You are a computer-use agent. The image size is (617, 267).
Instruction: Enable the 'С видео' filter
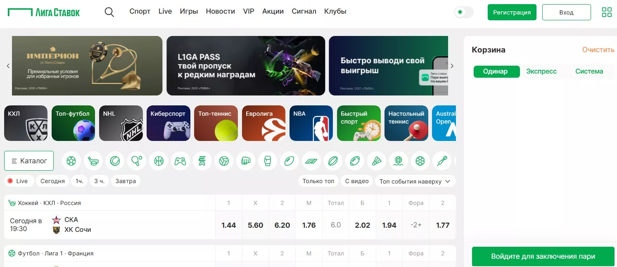point(357,181)
